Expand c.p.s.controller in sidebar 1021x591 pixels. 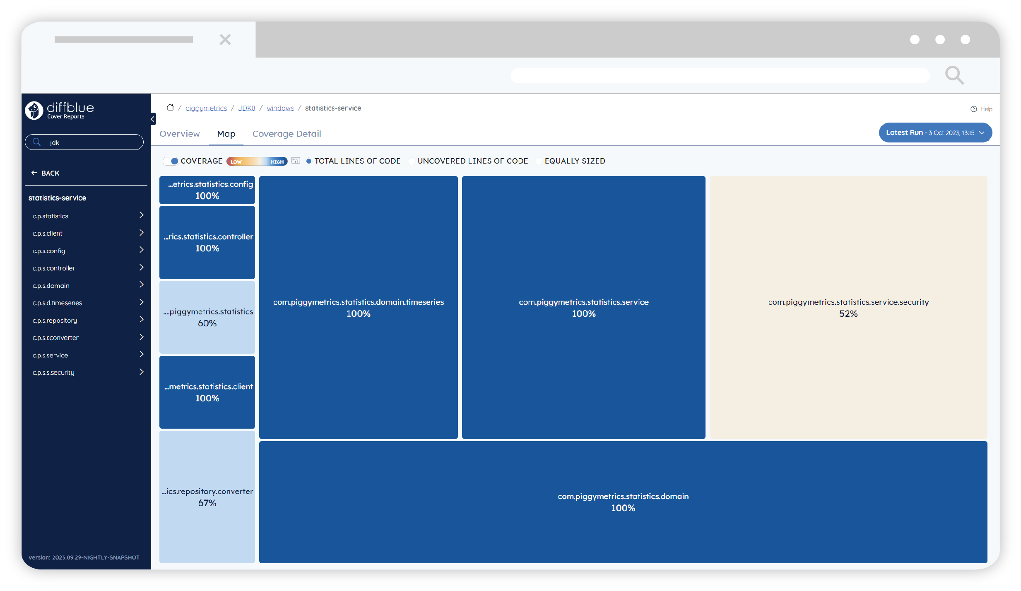pos(141,268)
